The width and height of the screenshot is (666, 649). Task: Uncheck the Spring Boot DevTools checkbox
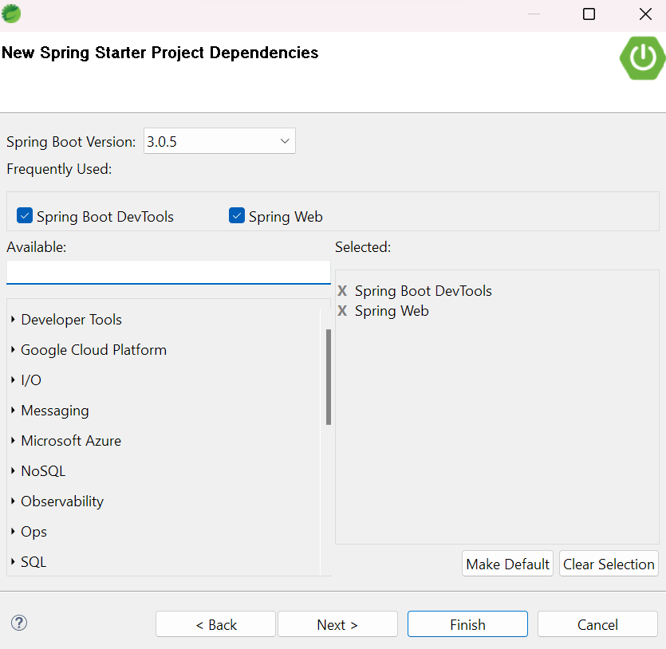[x=24, y=214]
